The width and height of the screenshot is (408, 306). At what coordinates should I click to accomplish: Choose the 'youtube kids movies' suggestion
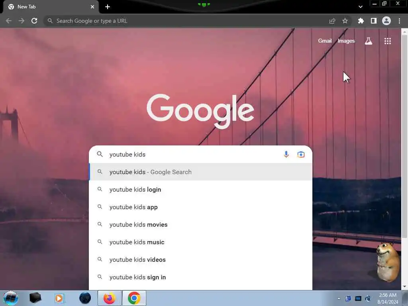tap(200, 225)
